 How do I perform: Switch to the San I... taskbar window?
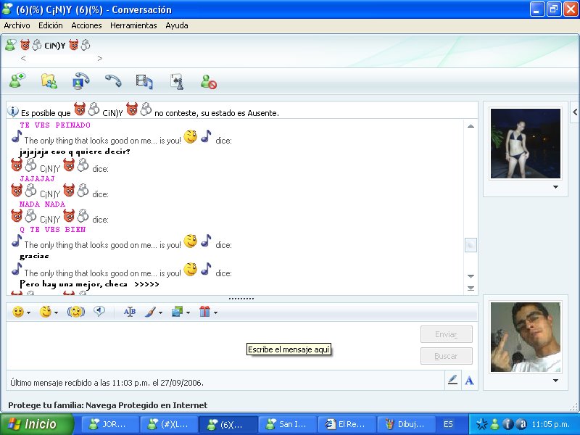click(287, 424)
